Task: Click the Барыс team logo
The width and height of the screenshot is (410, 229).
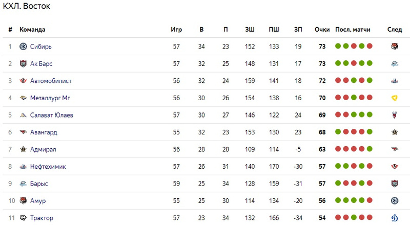Action: (23, 184)
